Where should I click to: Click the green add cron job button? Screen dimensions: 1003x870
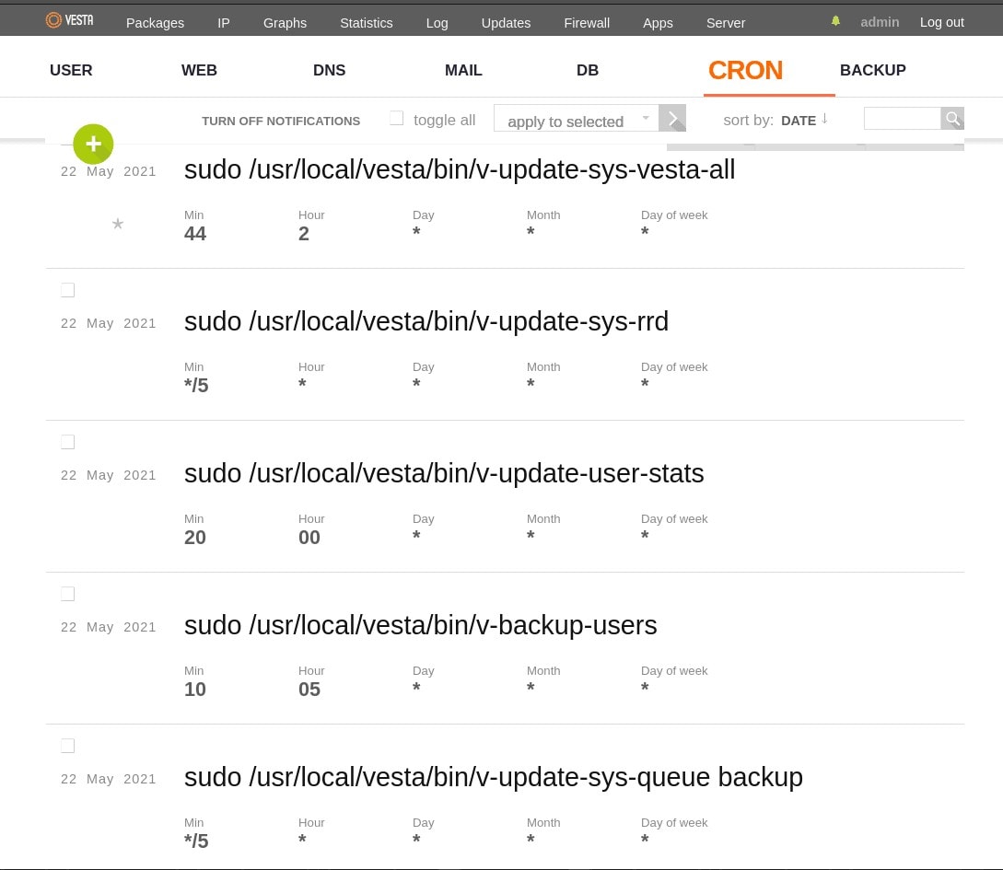pos(93,144)
